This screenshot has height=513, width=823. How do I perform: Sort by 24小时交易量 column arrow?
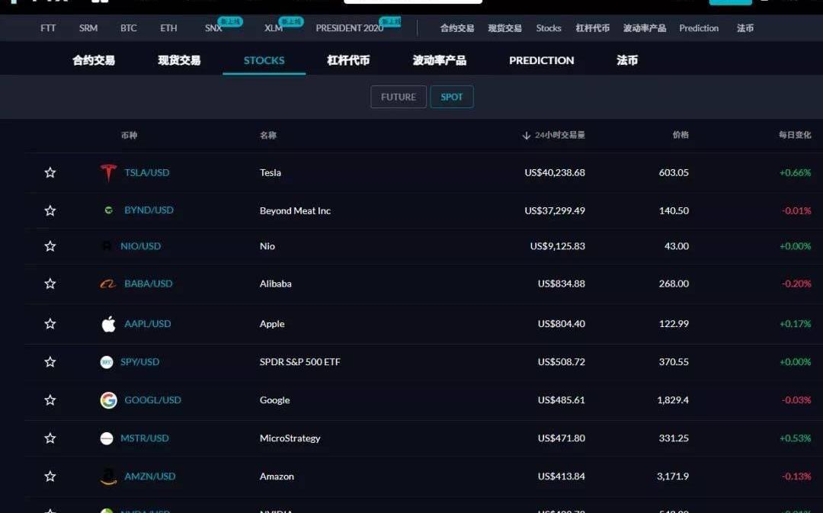pyautogui.click(x=526, y=136)
